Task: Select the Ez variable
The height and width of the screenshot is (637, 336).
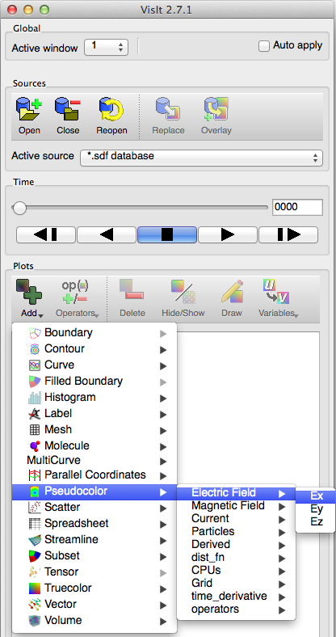Action: (x=316, y=521)
